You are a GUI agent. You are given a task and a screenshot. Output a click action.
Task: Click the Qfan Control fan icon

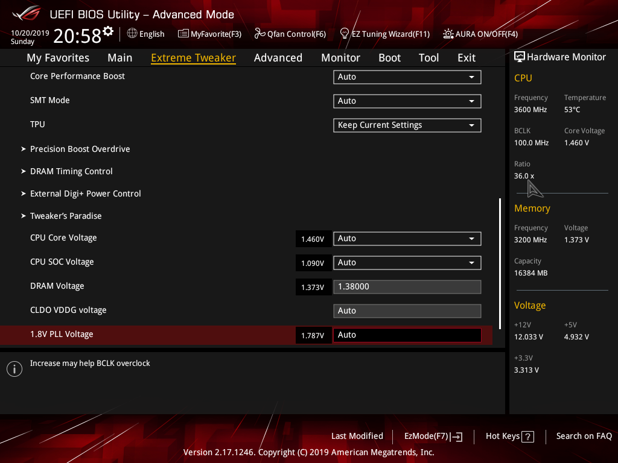pyautogui.click(x=260, y=34)
